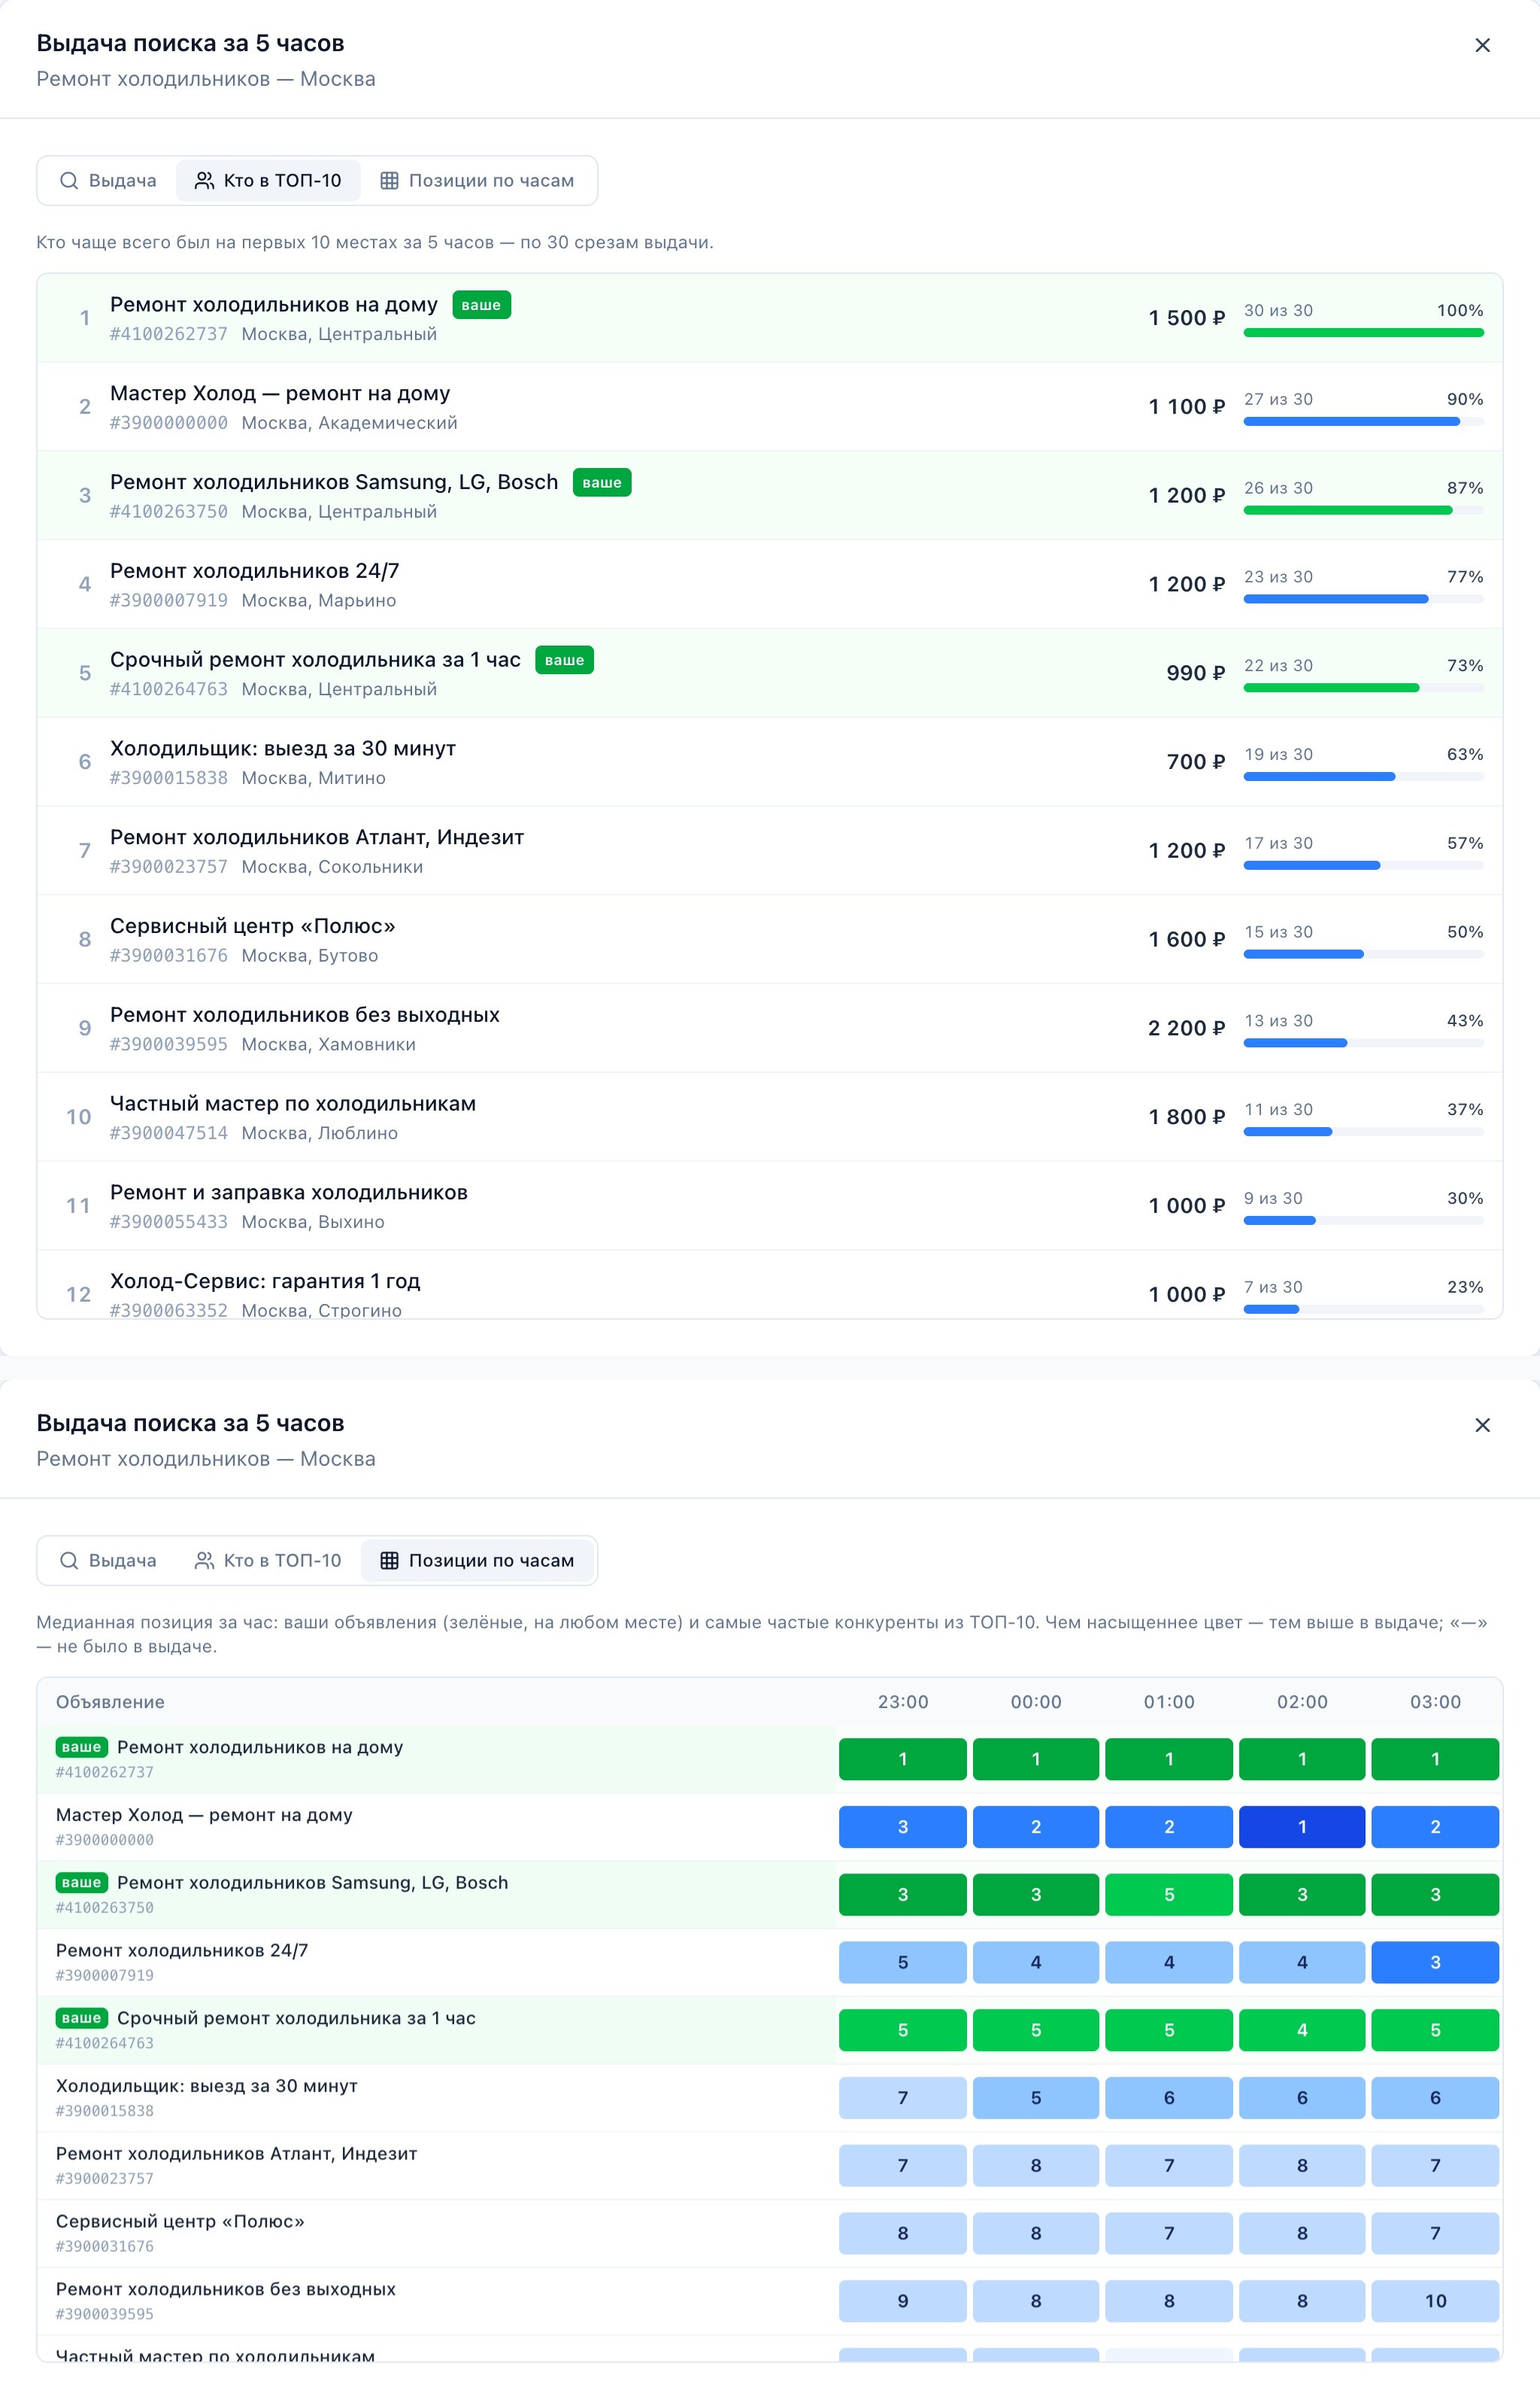The image size is (1540, 2398).
Task: Click '19 из 30' count label
Action: 1278,755
